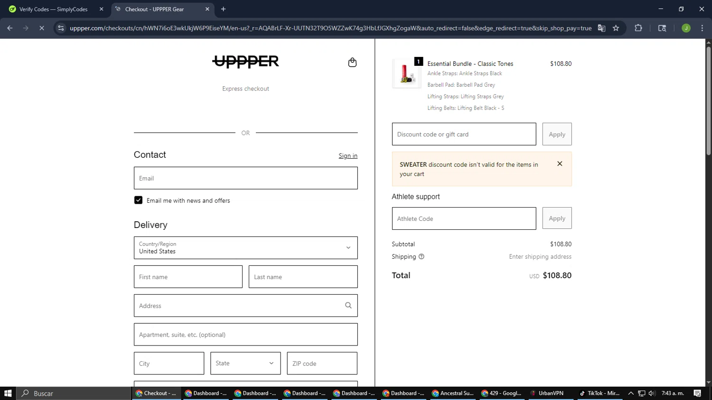Click the taskbar clock showing 7:43 a. m.
This screenshot has width=712, height=400.
click(x=673, y=393)
